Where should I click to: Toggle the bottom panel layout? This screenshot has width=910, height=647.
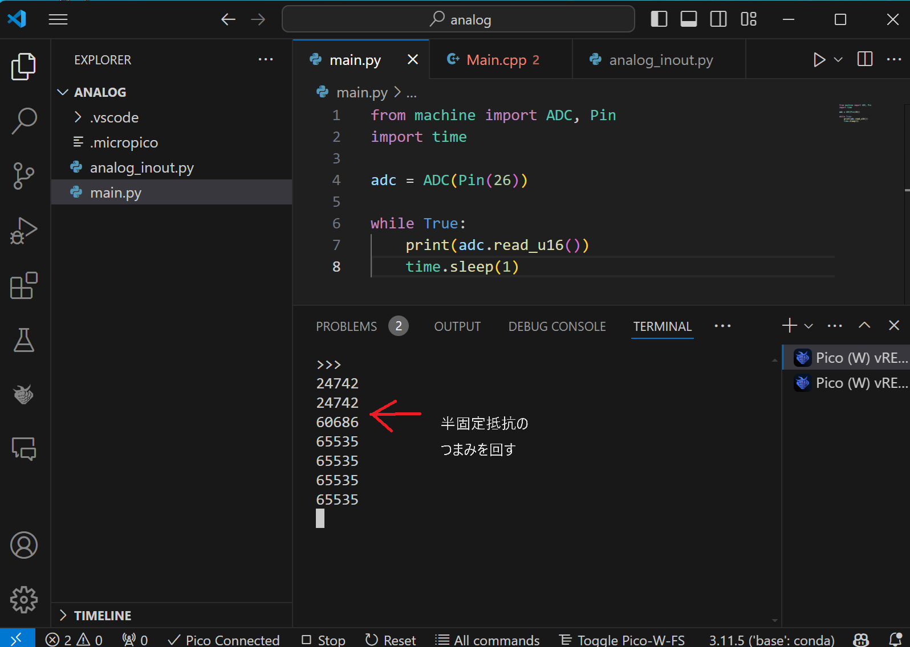pyautogui.click(x=689, y=19)
